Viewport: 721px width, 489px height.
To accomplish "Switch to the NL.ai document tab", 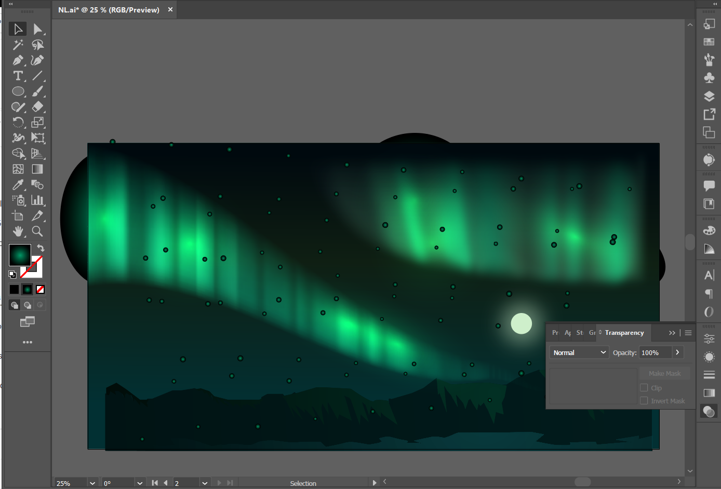I will pos(109,10).
